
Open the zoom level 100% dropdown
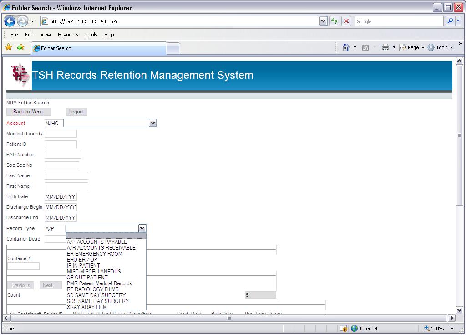click(452, 329)
